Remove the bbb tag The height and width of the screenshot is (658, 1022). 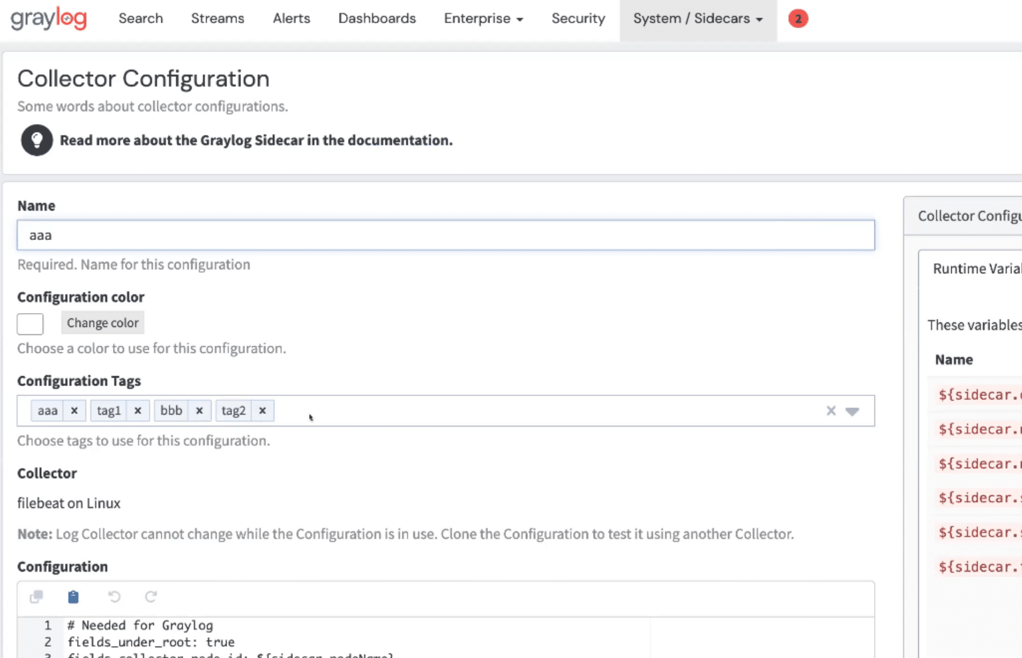point(199,411)
